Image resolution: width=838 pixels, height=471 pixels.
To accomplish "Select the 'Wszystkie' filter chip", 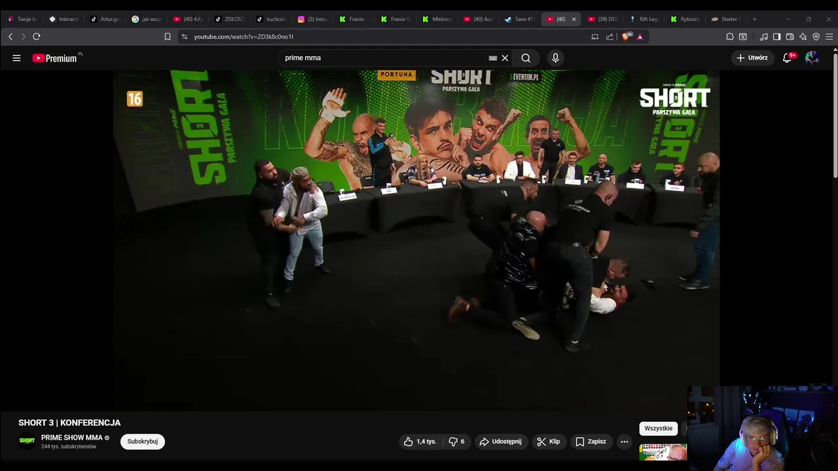I will [x=659, y=428].
